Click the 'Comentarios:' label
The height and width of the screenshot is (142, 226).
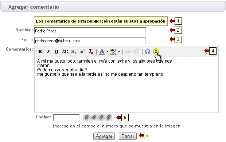(x=20, y=49)
